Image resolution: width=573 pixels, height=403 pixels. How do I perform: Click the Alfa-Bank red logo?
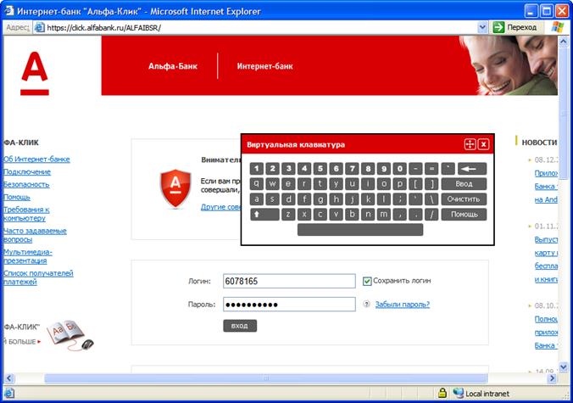pos(36,72)
